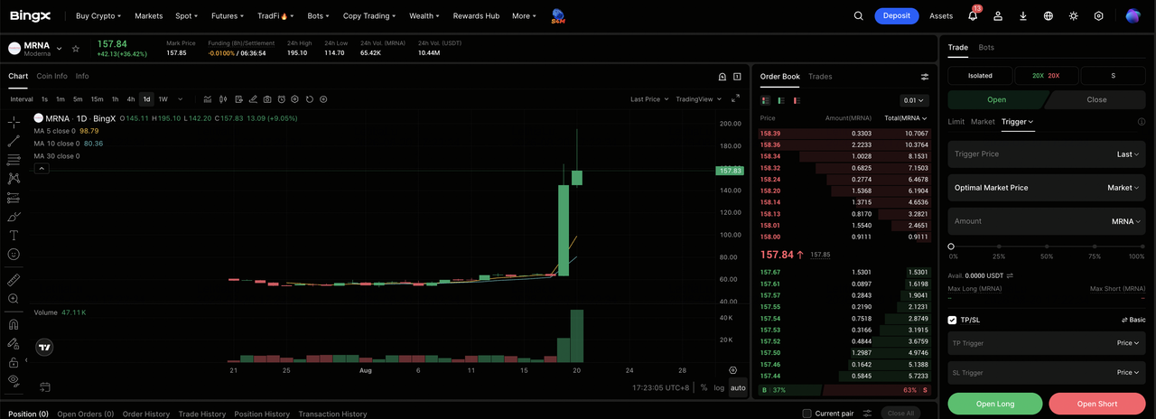Image resolution: width=1156 pixels, height=419 pixels.
Task: Click the Open Short button
Action: point(1097,404)
